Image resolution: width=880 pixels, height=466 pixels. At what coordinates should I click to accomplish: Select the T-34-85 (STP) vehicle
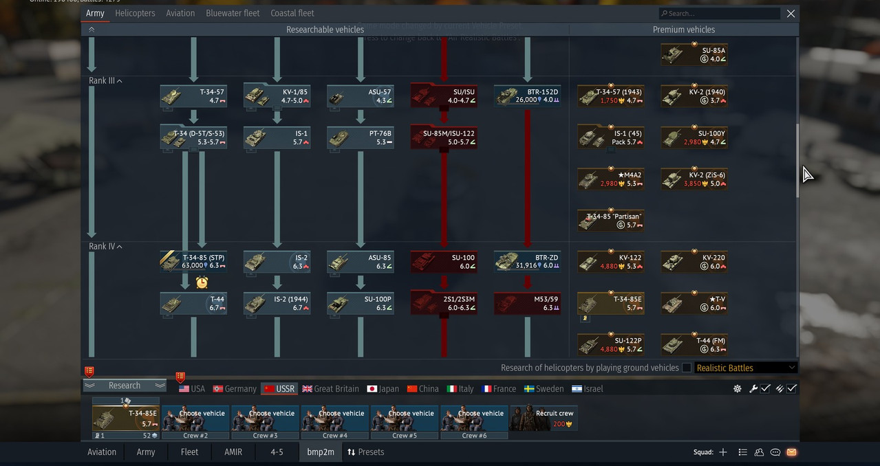[193, 262]
